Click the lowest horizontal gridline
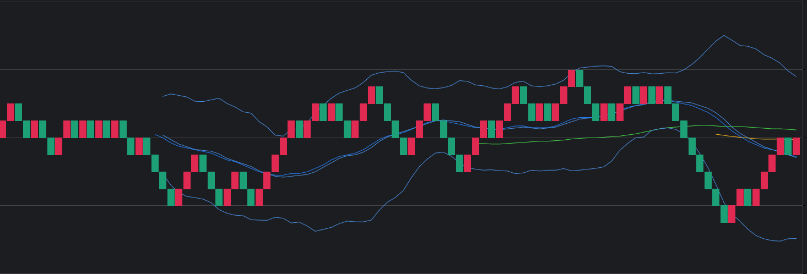This screenshot has width=807, height=274. coord(386,205)
